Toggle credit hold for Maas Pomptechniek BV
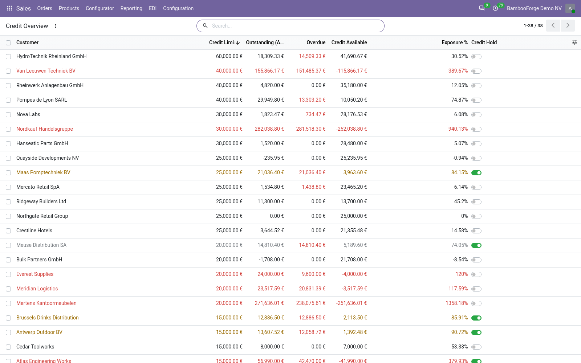 click(x=476, y=173)
